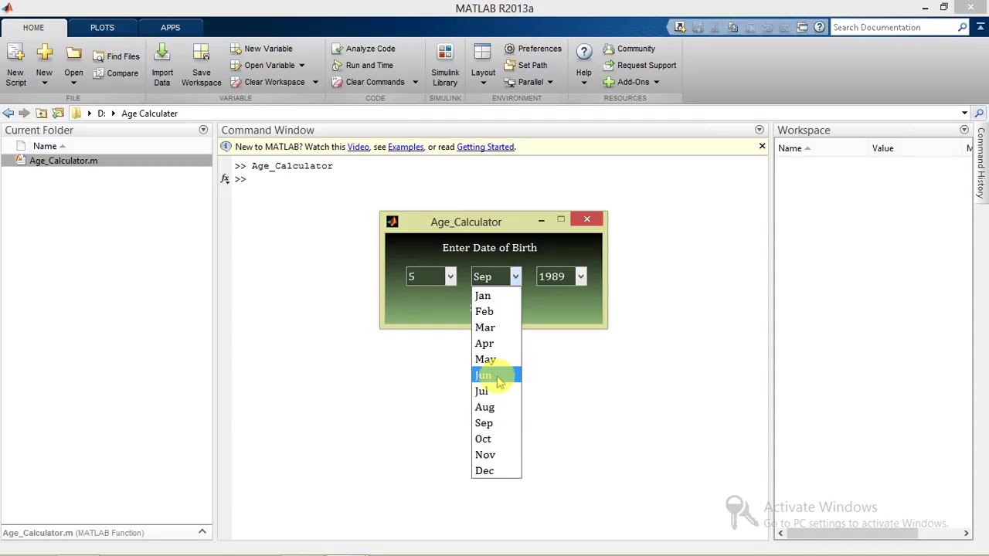The width and height of the screenshot is (989, 556).
Task: Open the Community link
Action: point(629,49)
